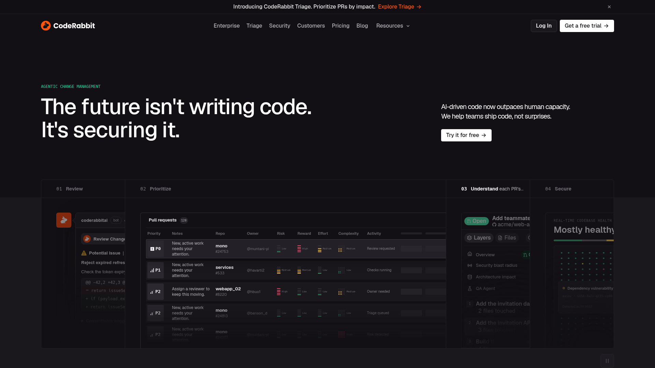Click the Overview home icon

tap(470, 254)
